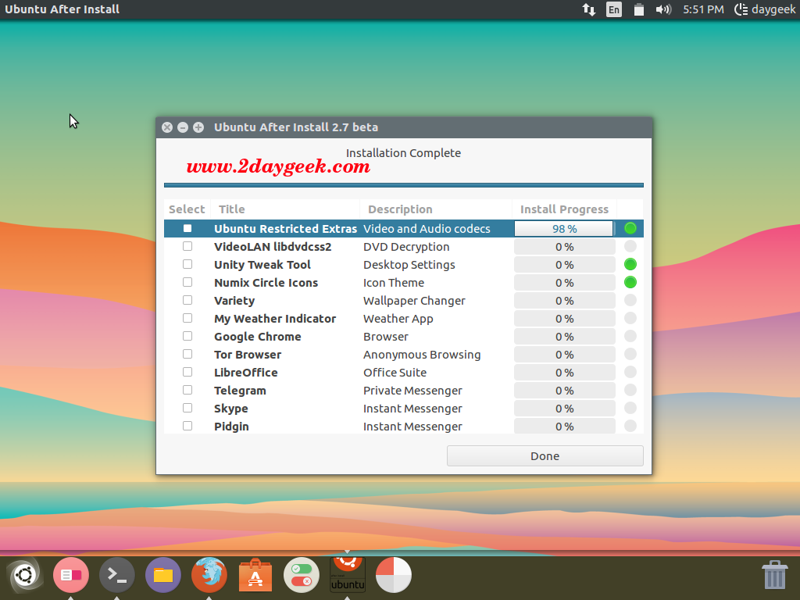
Task: Select the Skype checkbox
Action: pos(187,408)
